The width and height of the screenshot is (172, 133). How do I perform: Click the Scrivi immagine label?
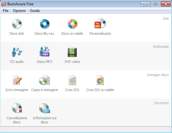[17, 90]
